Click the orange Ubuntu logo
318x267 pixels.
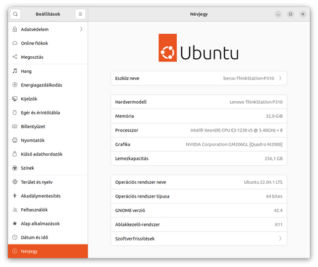point(168,48)
